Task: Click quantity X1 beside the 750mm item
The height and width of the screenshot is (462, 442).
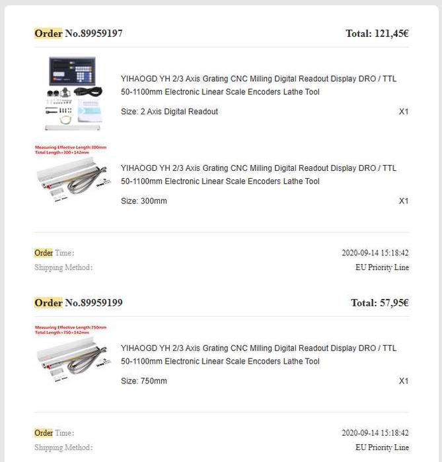Action: (404, 381)
